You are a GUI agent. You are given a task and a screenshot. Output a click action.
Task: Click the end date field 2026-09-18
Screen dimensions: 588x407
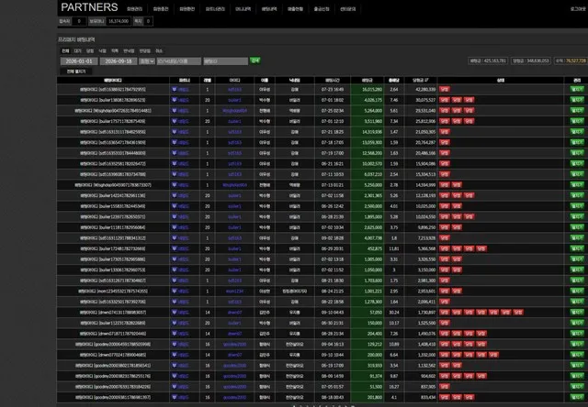point(119,61)
